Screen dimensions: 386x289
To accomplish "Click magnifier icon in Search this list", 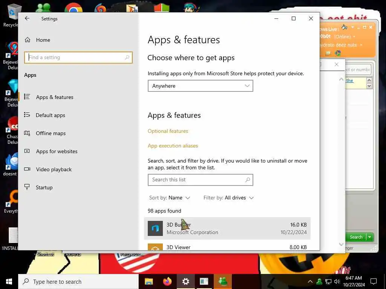I will coord(248,179).
